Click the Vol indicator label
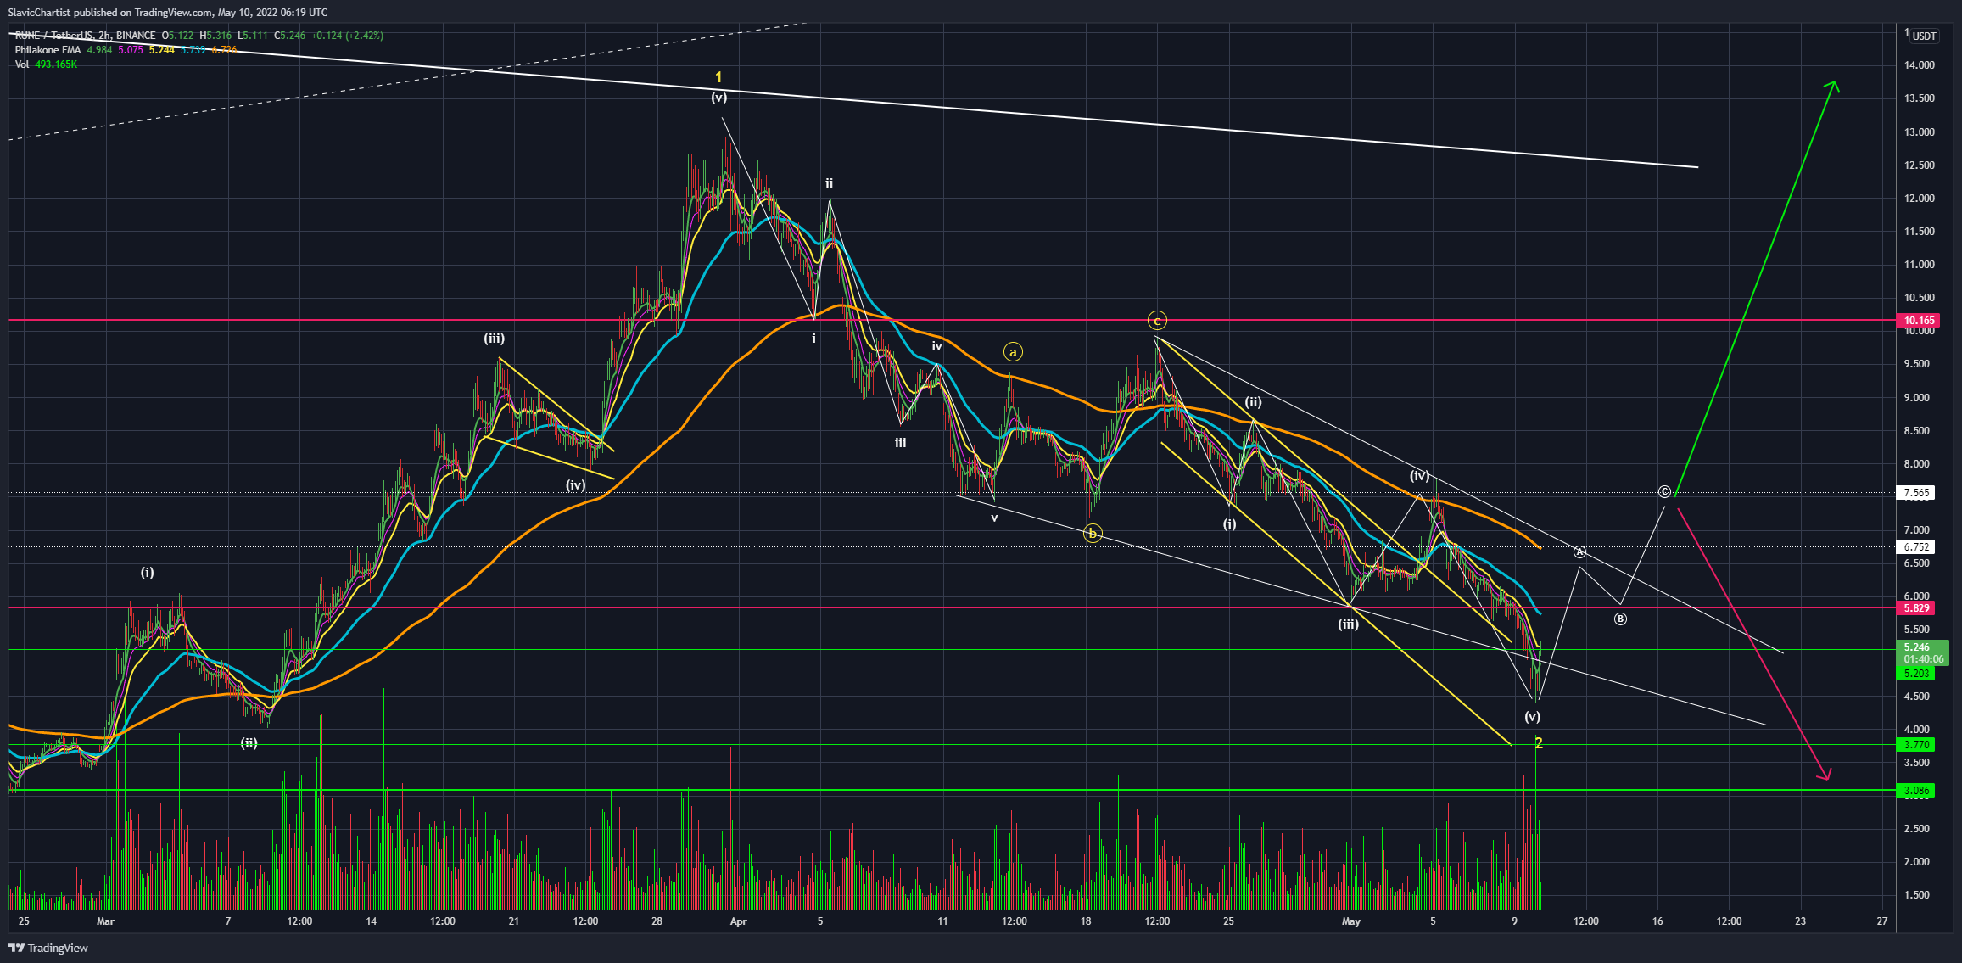Viewport: 1962px width, 963px height. click(22, 64)
